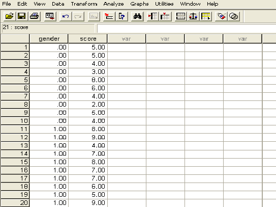Toggle Value Labels tag icon
This screenshot has height=207, width=276.
click(221, 16)
